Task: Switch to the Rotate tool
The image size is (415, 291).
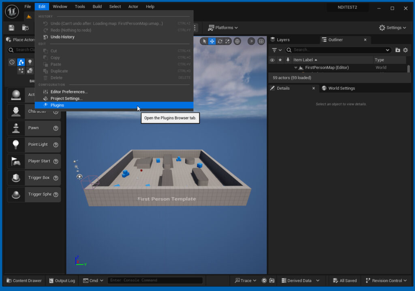Action: click(220, 41)
